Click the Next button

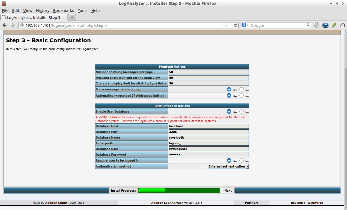(228, 191)
